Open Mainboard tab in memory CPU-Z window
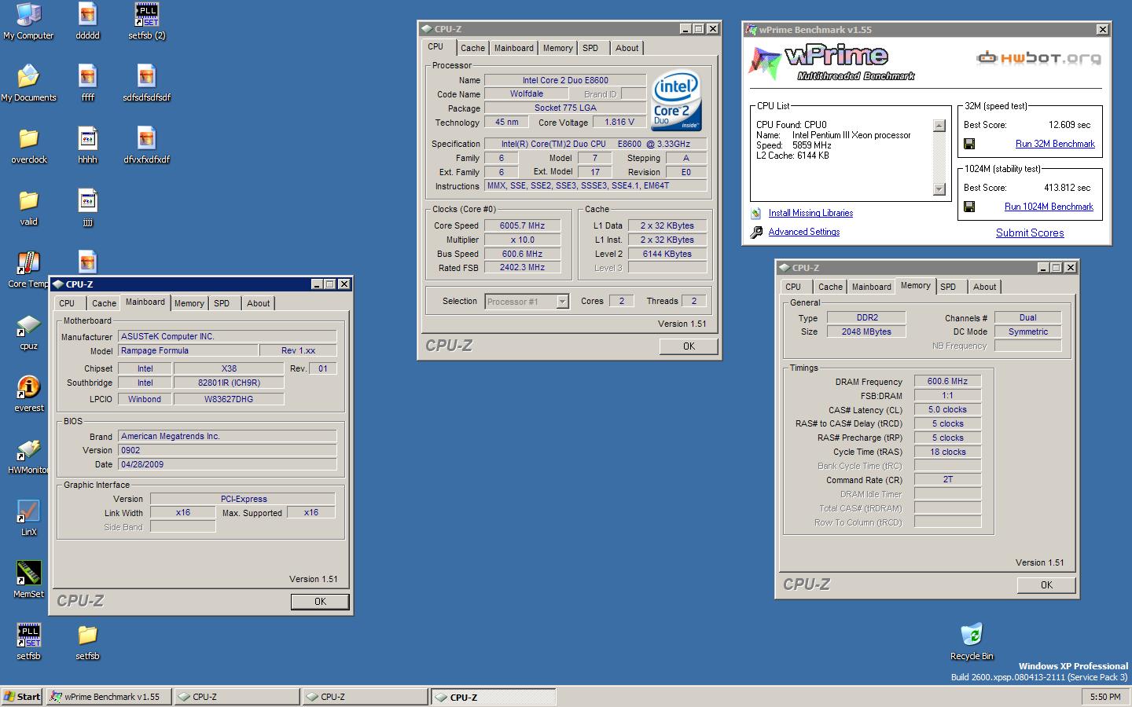The height and width of the screenshot is (707, 1132). coord(872,287)
